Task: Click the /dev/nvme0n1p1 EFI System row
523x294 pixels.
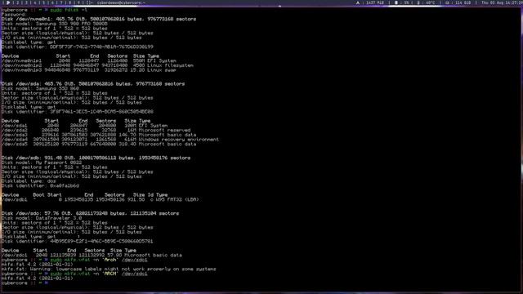Action: [89, 60]
